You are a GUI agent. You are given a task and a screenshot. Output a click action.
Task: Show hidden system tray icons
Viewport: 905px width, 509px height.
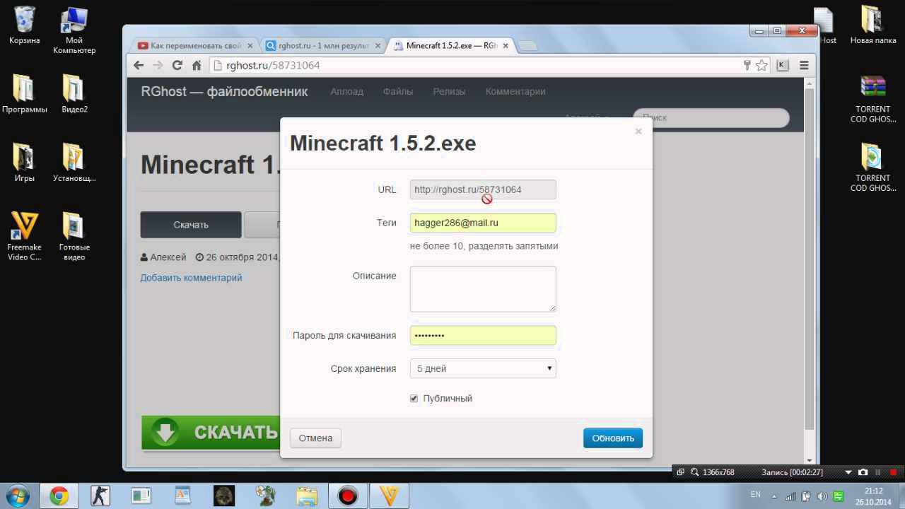coord(774,496)
